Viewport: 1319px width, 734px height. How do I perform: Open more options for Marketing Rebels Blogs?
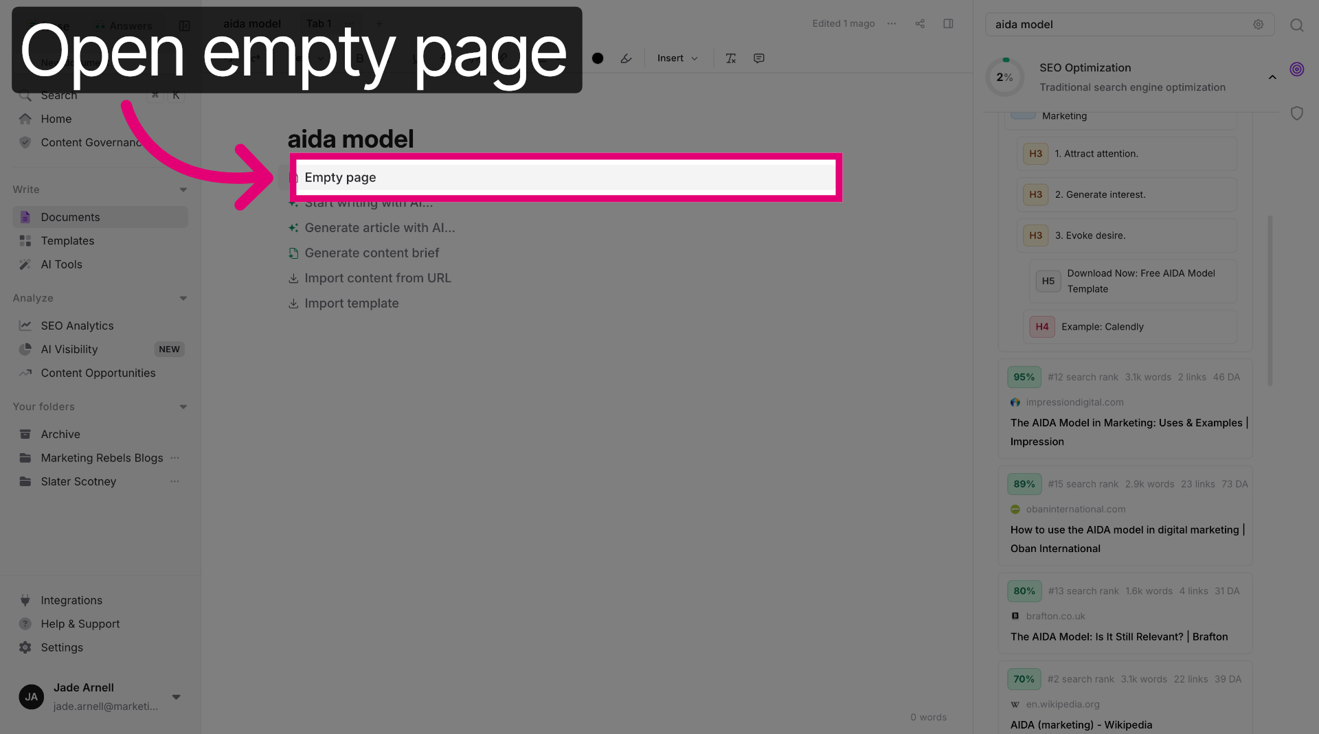[x=174, y=458]
